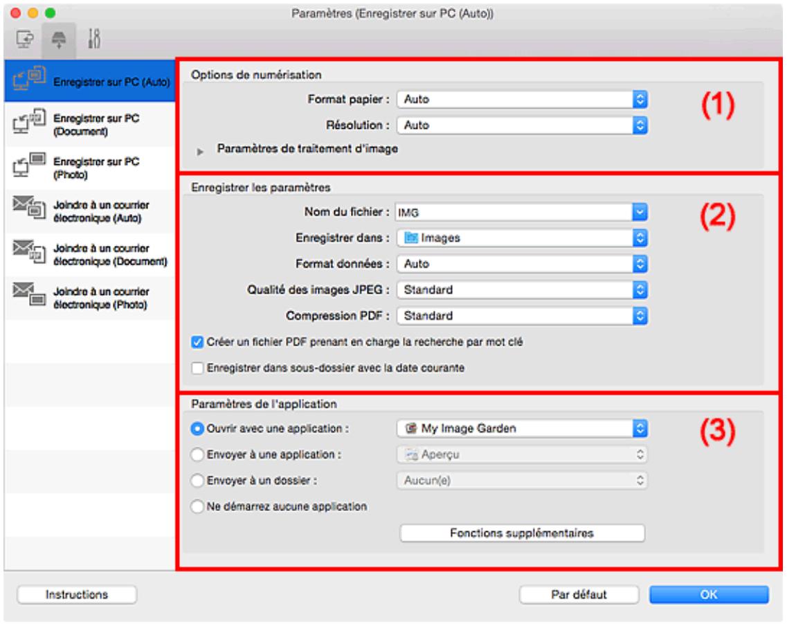Open the scan-from-computer settings tab icon
Screen dimensions: 787x624
25,39
